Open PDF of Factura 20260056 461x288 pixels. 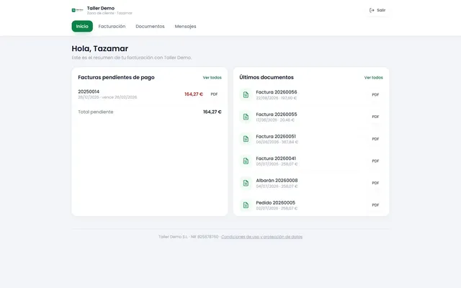[375, 94]
